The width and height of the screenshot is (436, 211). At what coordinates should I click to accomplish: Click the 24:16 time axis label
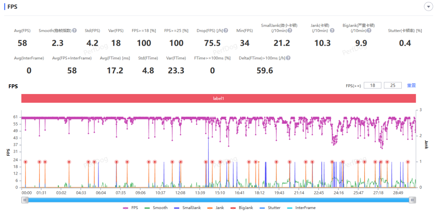[339, 193]
